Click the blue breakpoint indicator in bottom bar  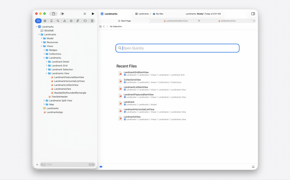[101, 167]
